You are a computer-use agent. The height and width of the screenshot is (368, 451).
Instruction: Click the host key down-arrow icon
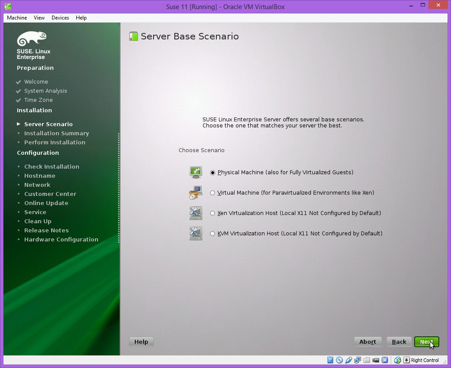406,360
